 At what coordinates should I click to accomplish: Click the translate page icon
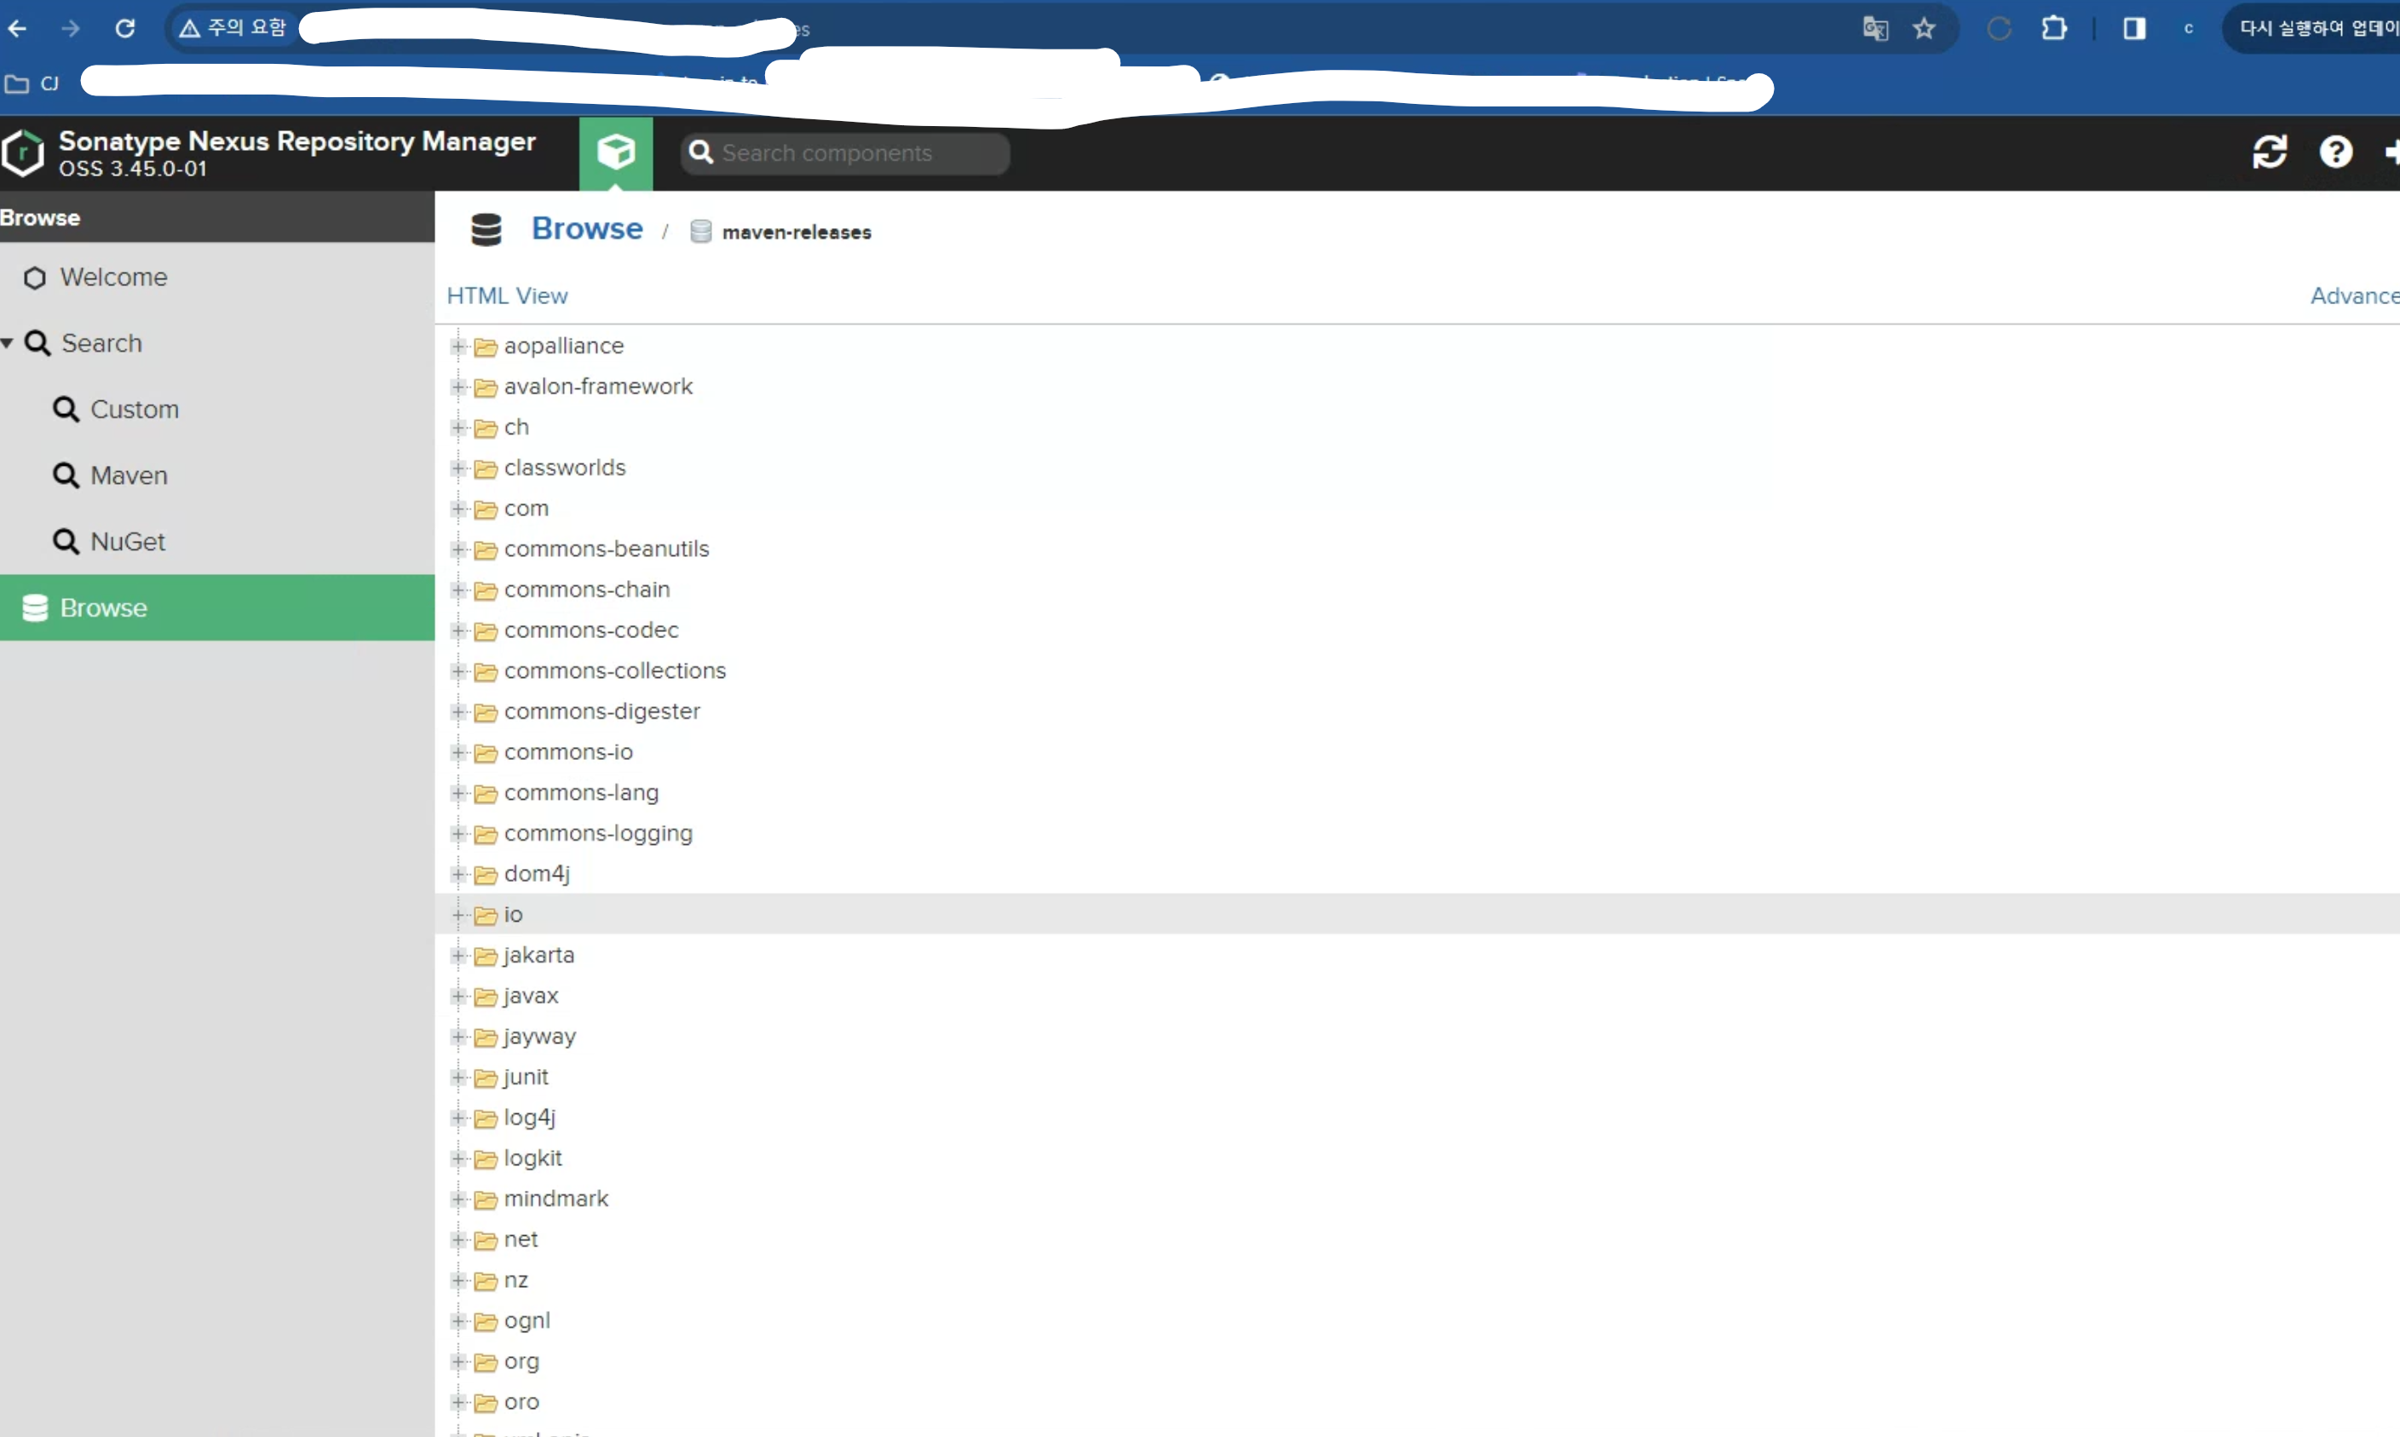[x=1875, y=29]
